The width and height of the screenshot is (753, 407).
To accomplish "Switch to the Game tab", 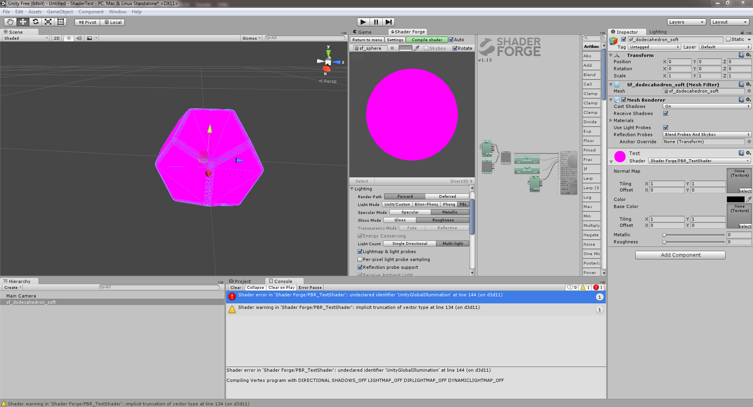I will pos(365,32).
